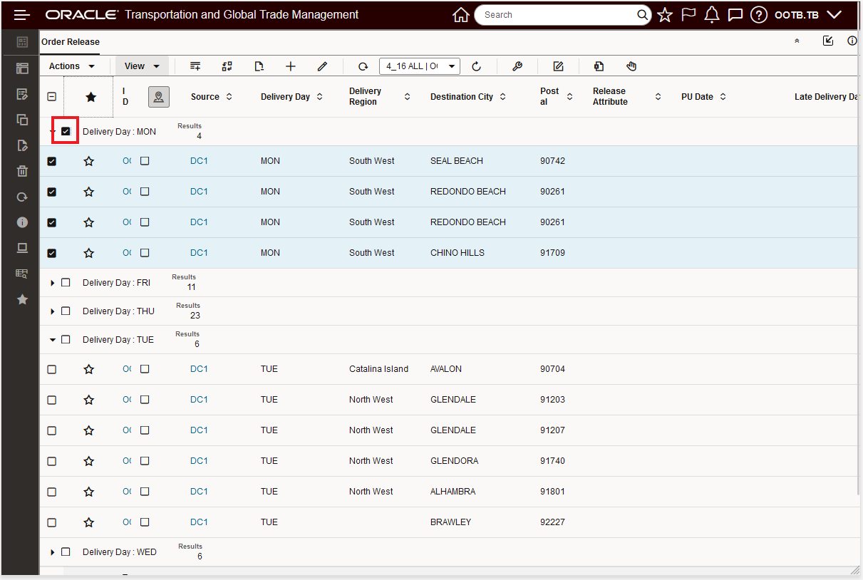Go to the Home page icon
Screen dimensions: 863x580
461,15
